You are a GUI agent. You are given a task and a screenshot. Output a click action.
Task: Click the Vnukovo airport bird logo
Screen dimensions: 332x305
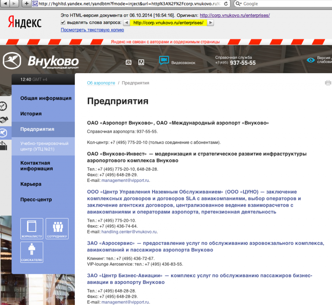12,61
